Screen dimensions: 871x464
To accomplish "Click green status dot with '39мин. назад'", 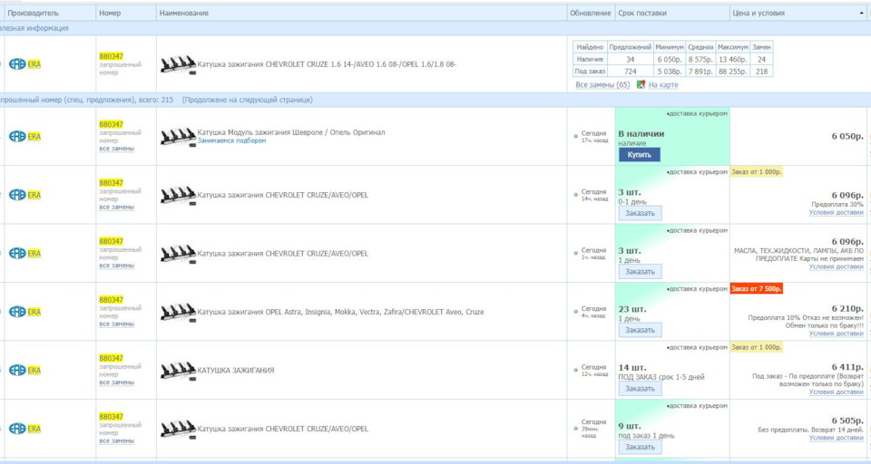I will coord(576,429).
